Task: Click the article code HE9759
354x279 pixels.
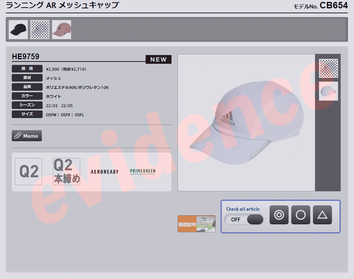Action: click(x=25, y=57)
